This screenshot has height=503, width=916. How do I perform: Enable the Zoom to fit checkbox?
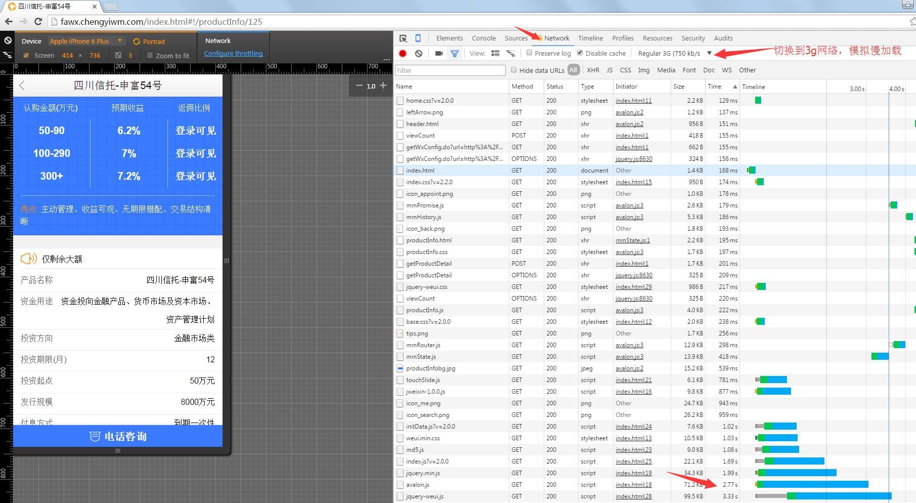click(150, 55)
